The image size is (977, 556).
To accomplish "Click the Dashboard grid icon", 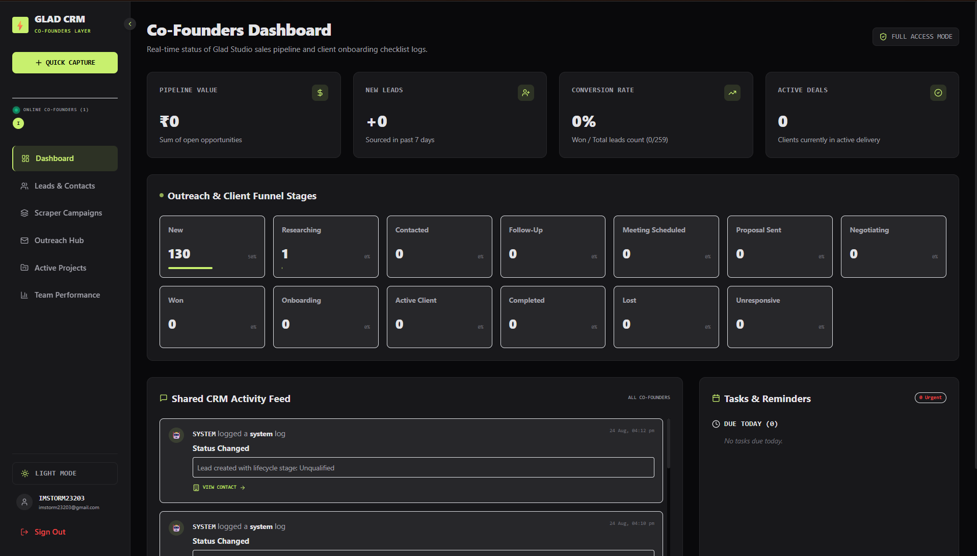I will pyautogui.click(x=25, y=158).
